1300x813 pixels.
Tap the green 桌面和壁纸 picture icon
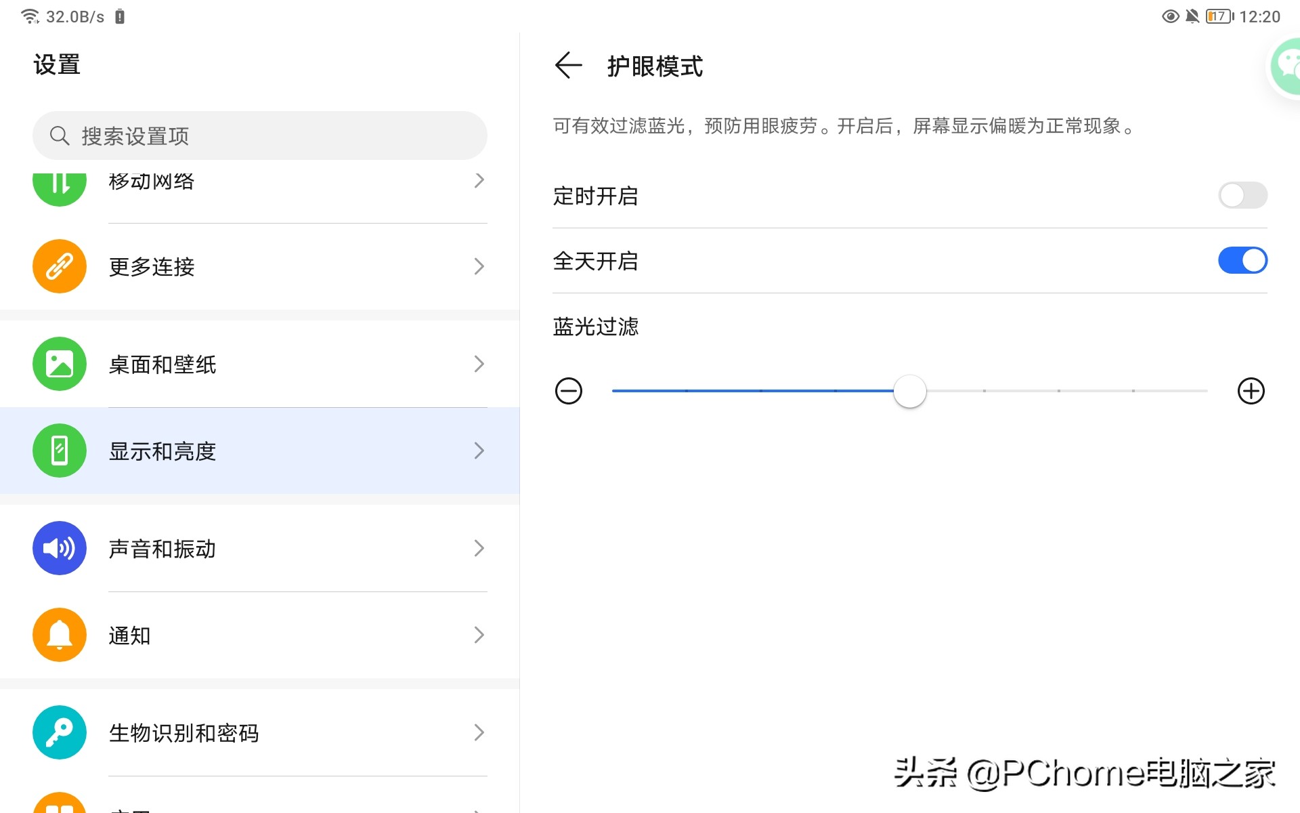60,364
